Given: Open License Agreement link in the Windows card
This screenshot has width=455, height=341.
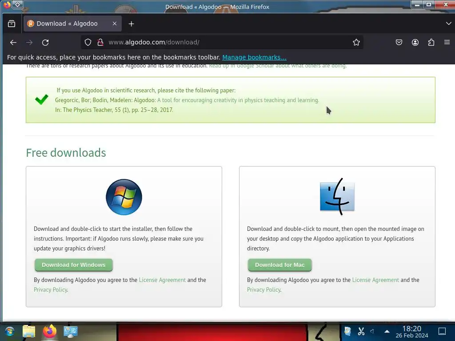Looking at the screenshot, I should tap(162, 280).
